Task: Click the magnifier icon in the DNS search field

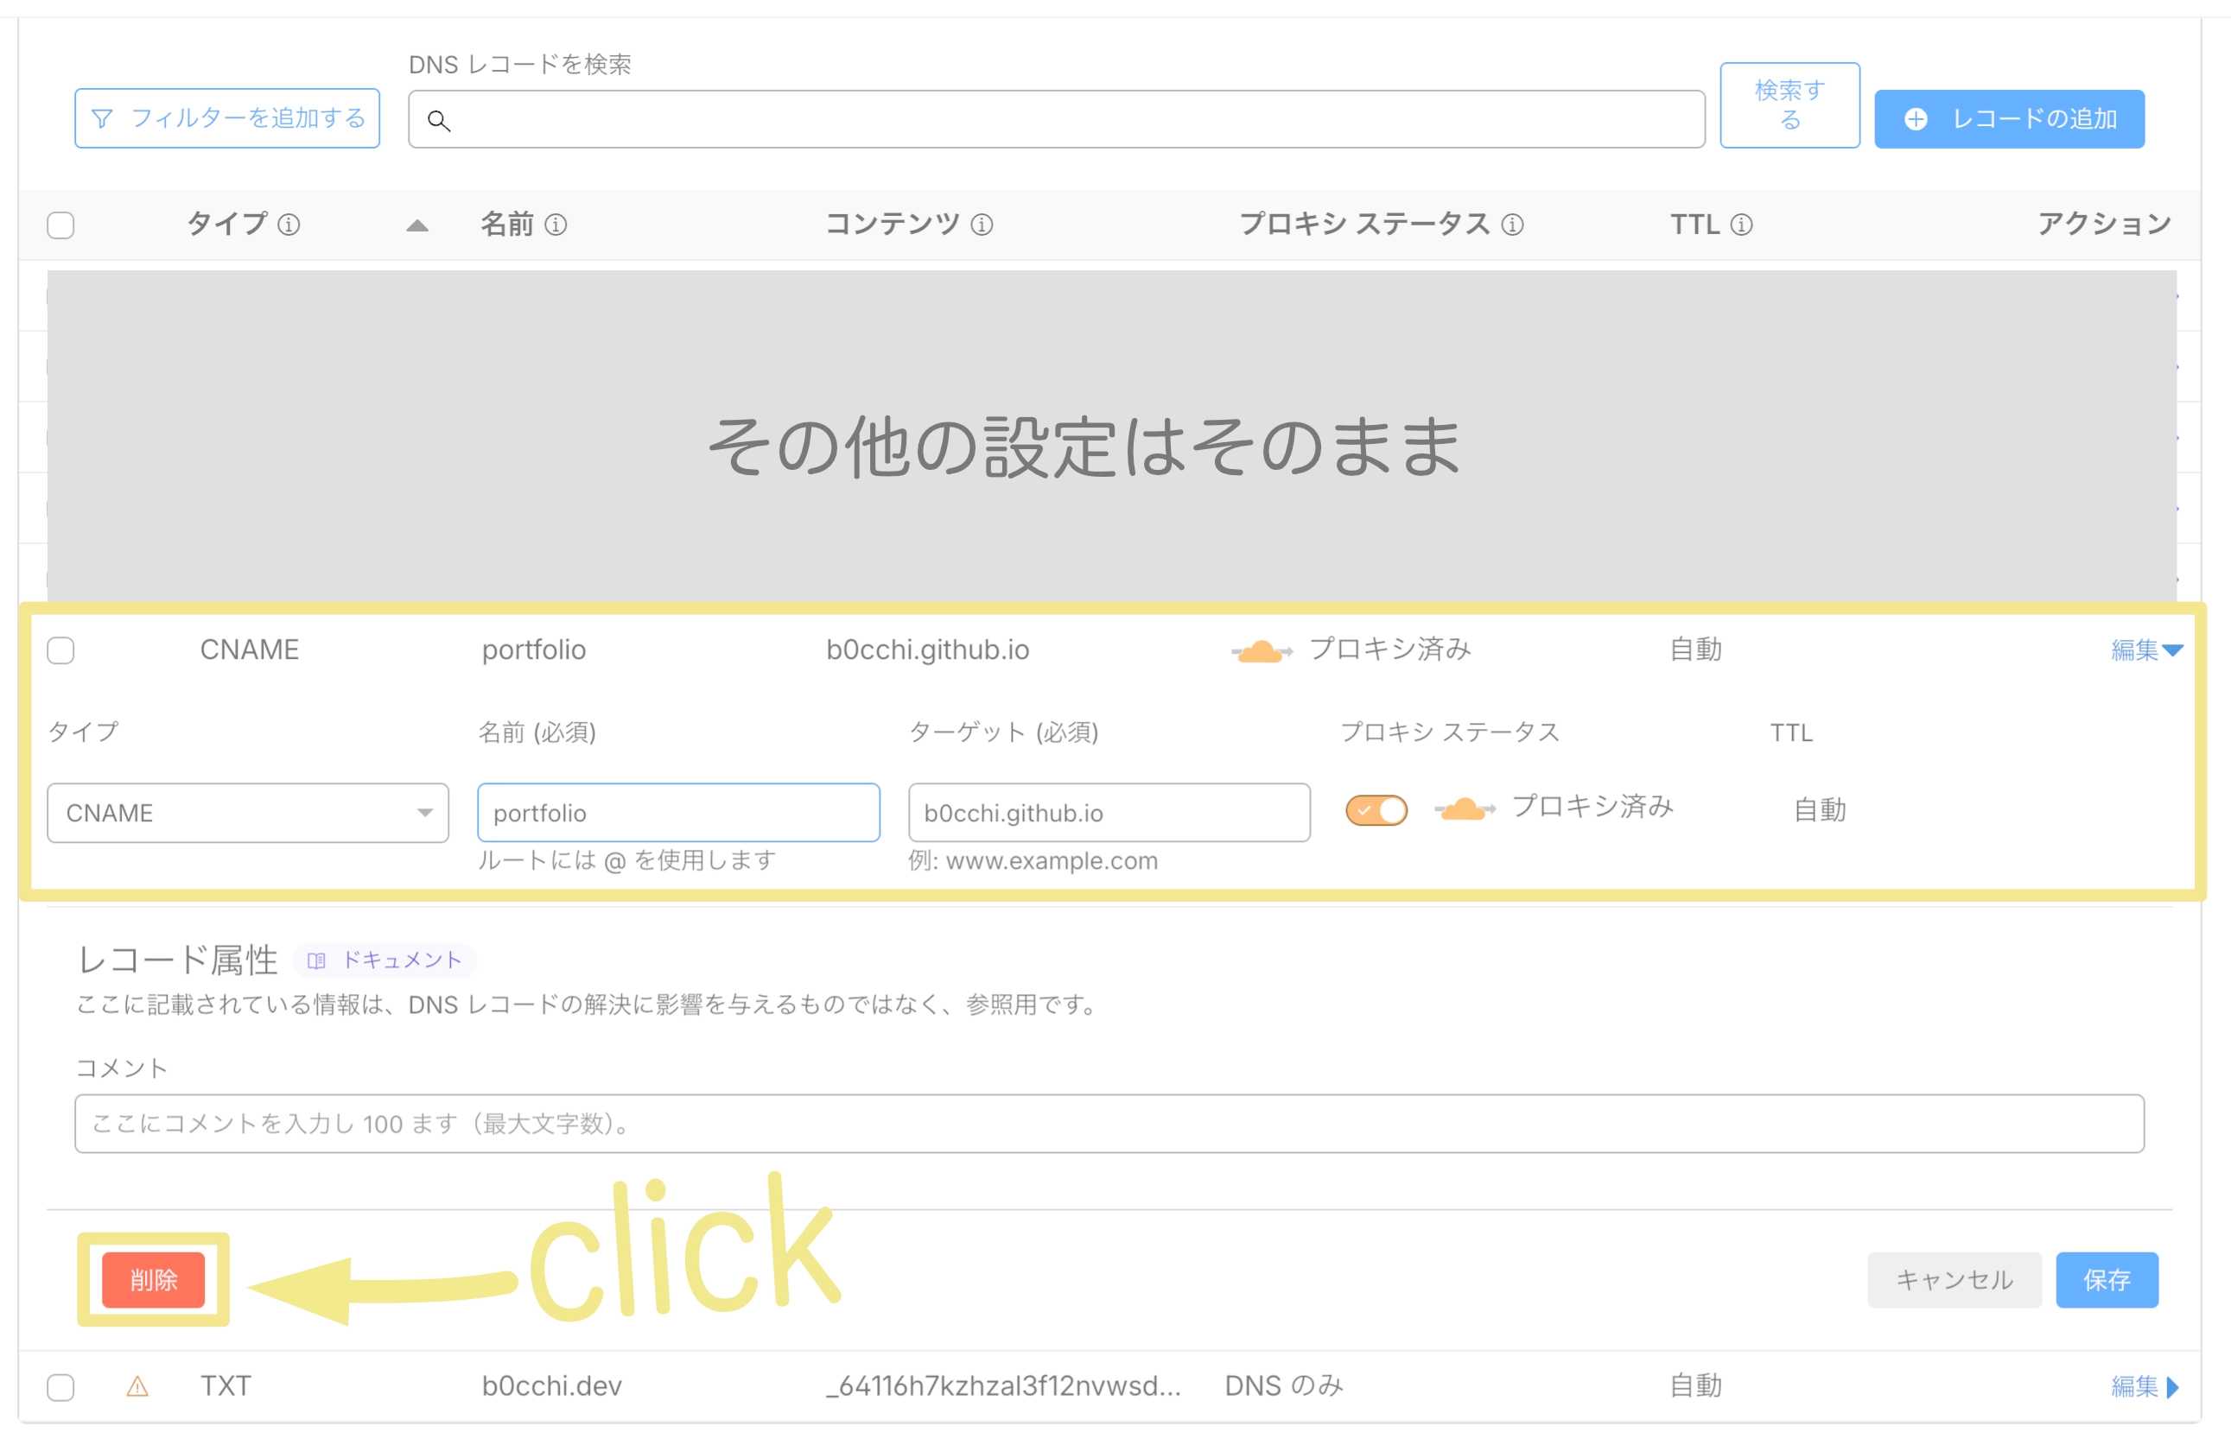Action: coord(440,122)
